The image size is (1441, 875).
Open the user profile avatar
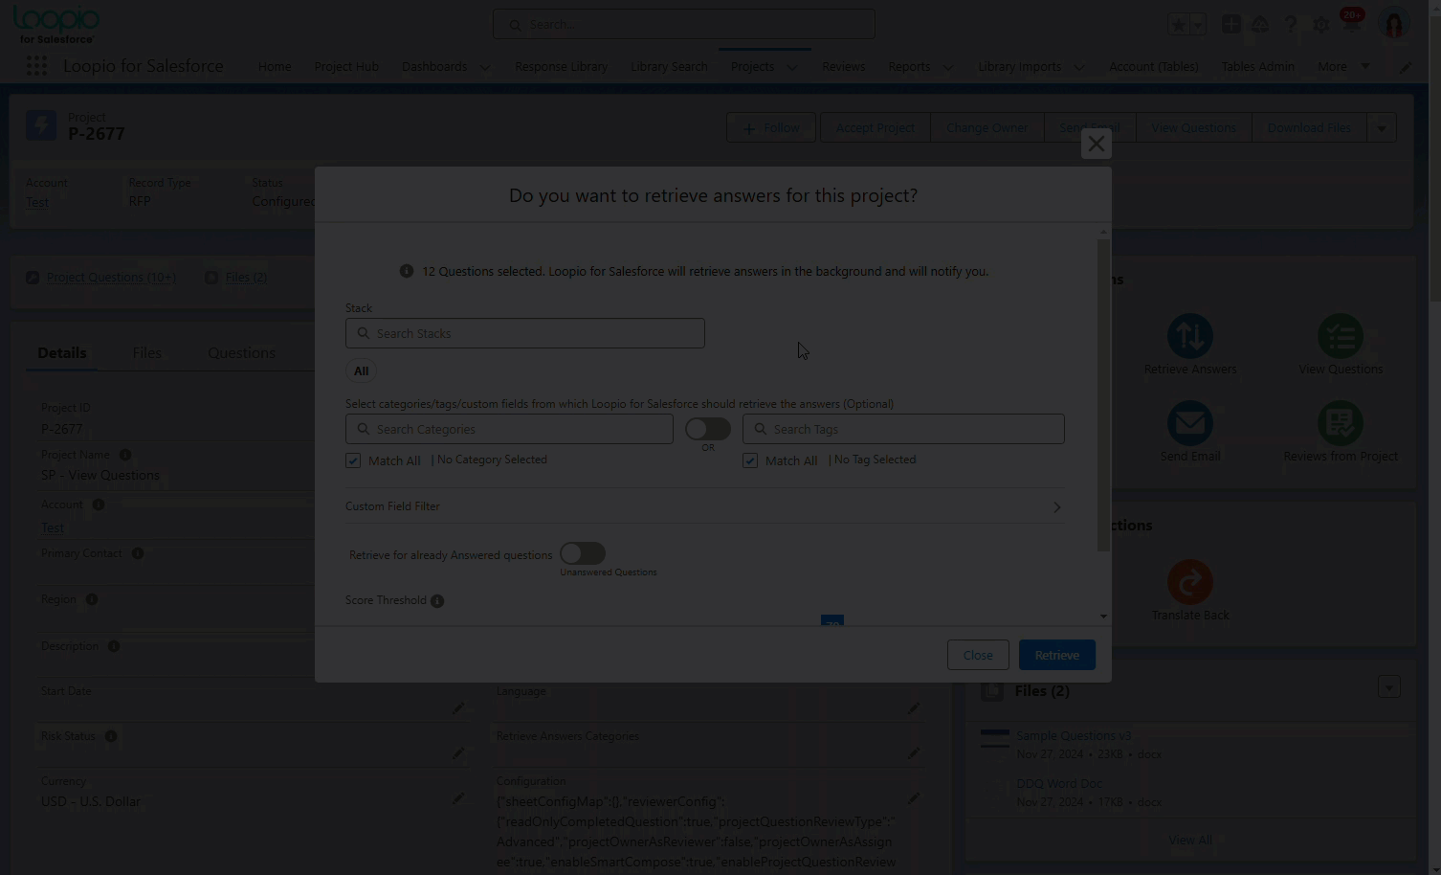coord(1394,25)
